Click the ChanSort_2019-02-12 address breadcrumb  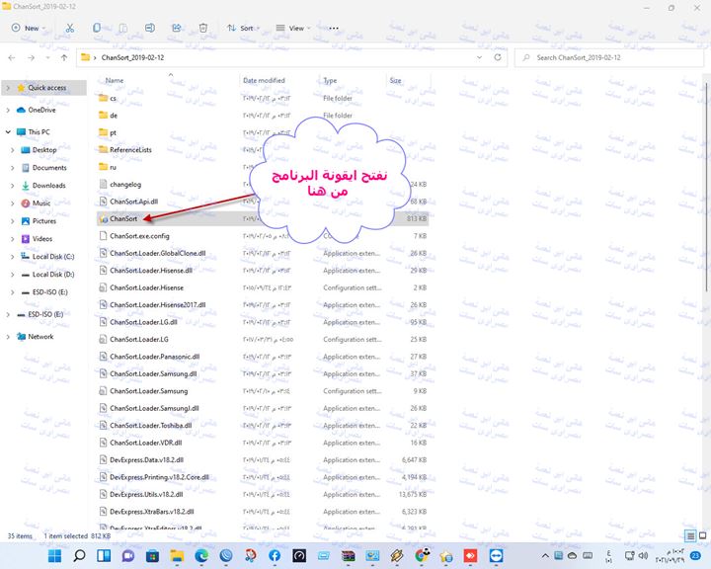point(133,57)
